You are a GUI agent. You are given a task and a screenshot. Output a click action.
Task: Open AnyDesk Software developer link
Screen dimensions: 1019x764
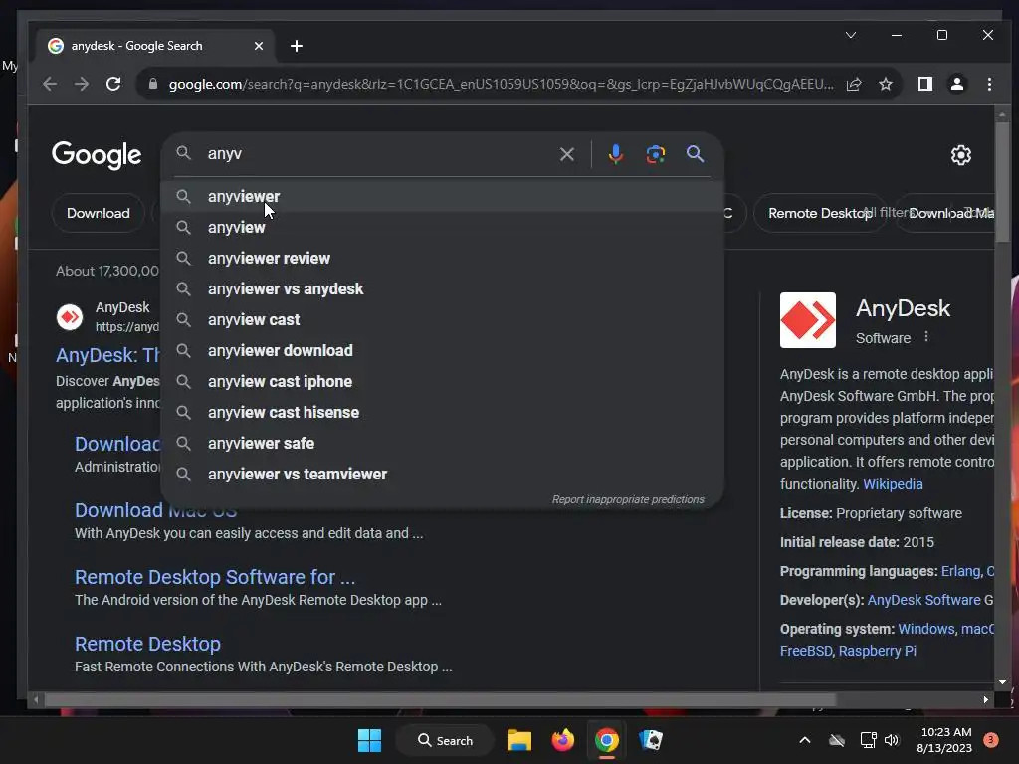click(923, 600)
